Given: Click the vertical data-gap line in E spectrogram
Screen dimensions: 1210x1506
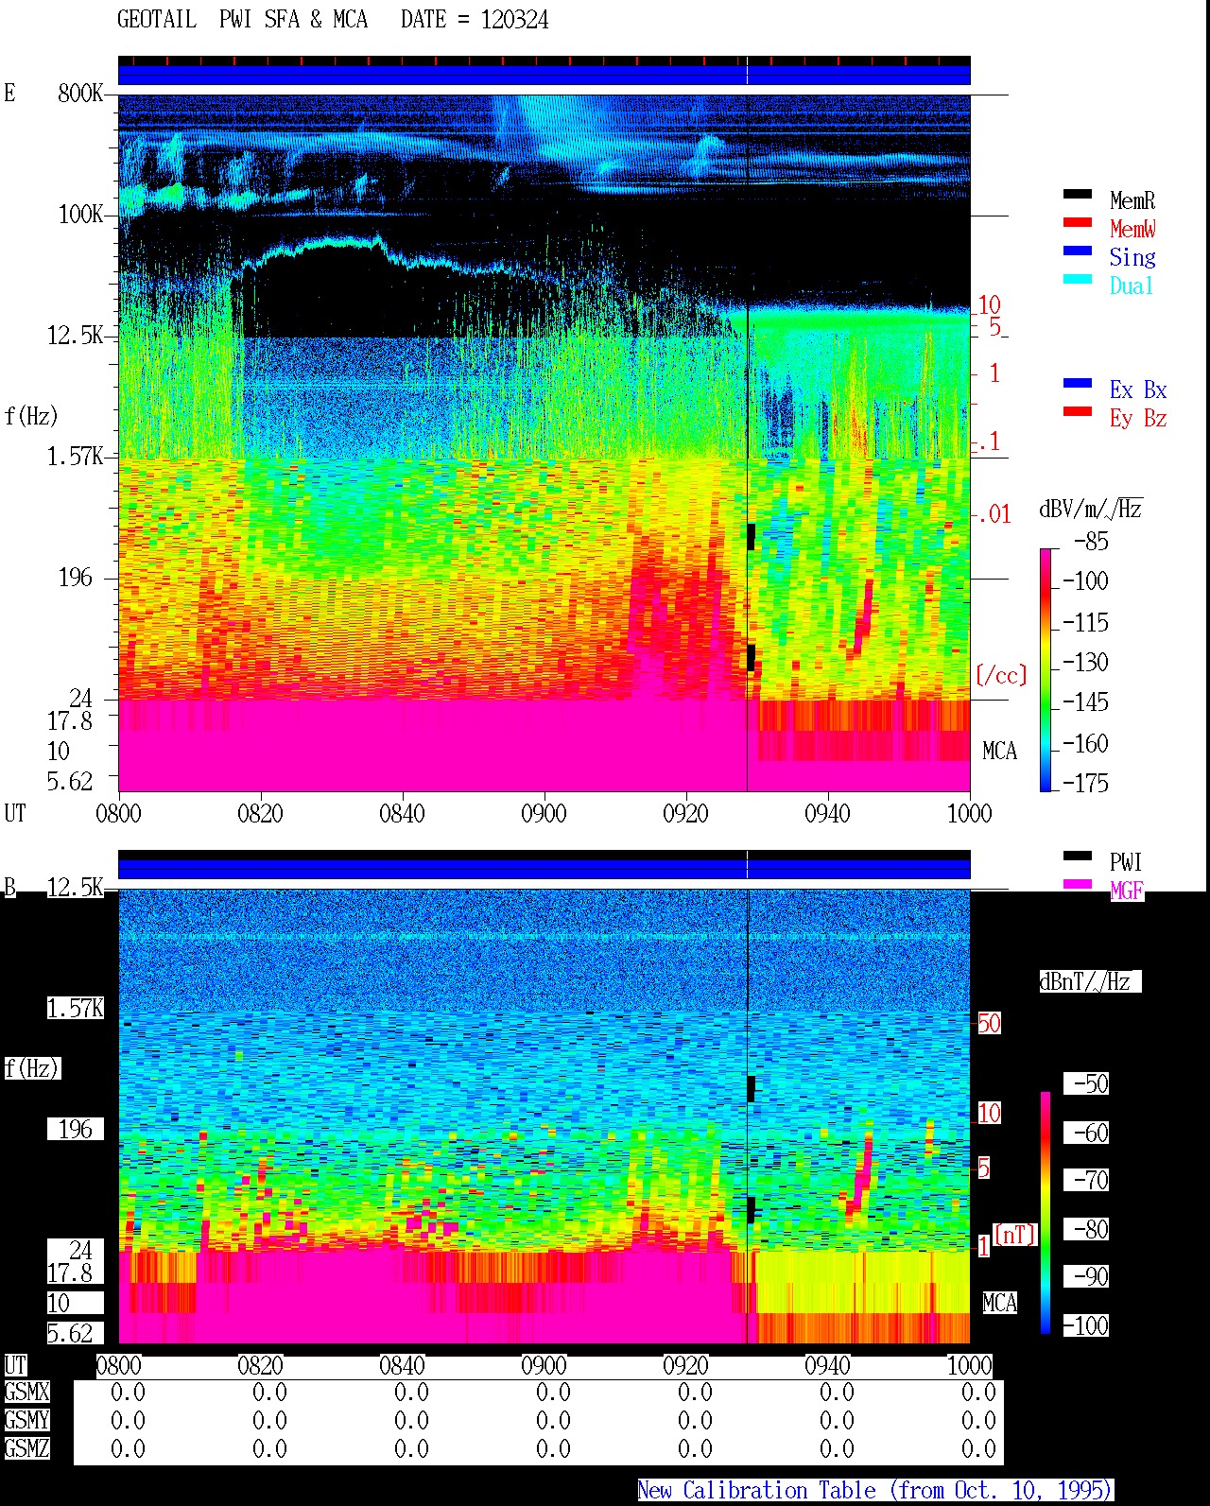Looking at the screenshot, I should click(747, 442).
